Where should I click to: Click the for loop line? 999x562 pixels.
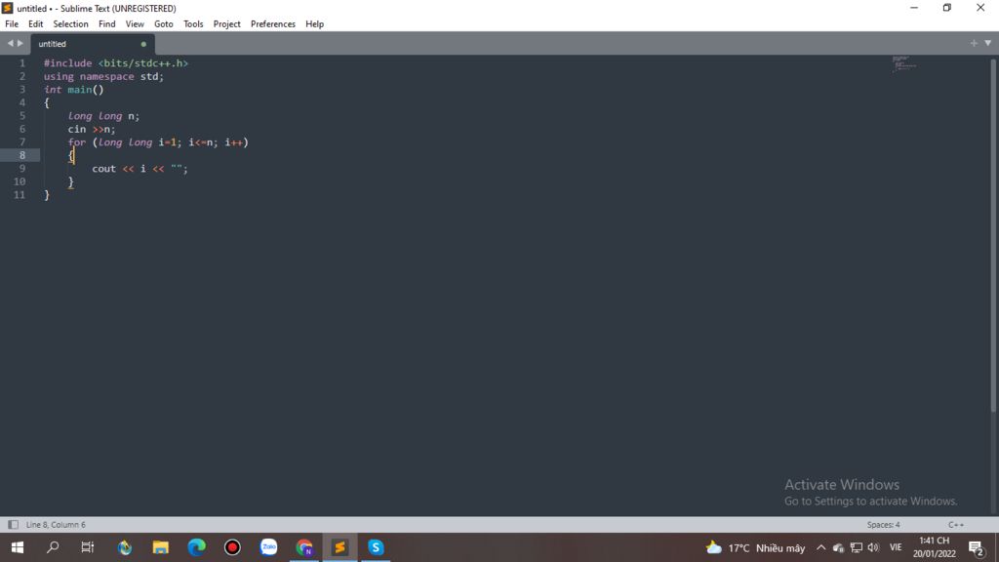(x=158, y=142)
